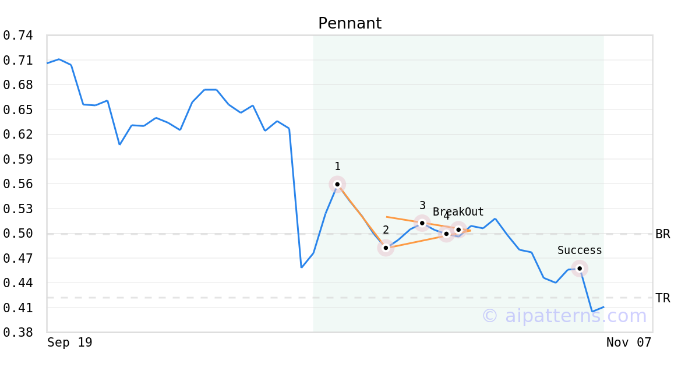
Task: Click pattern point 1 marker
Action: pos(337,184)
